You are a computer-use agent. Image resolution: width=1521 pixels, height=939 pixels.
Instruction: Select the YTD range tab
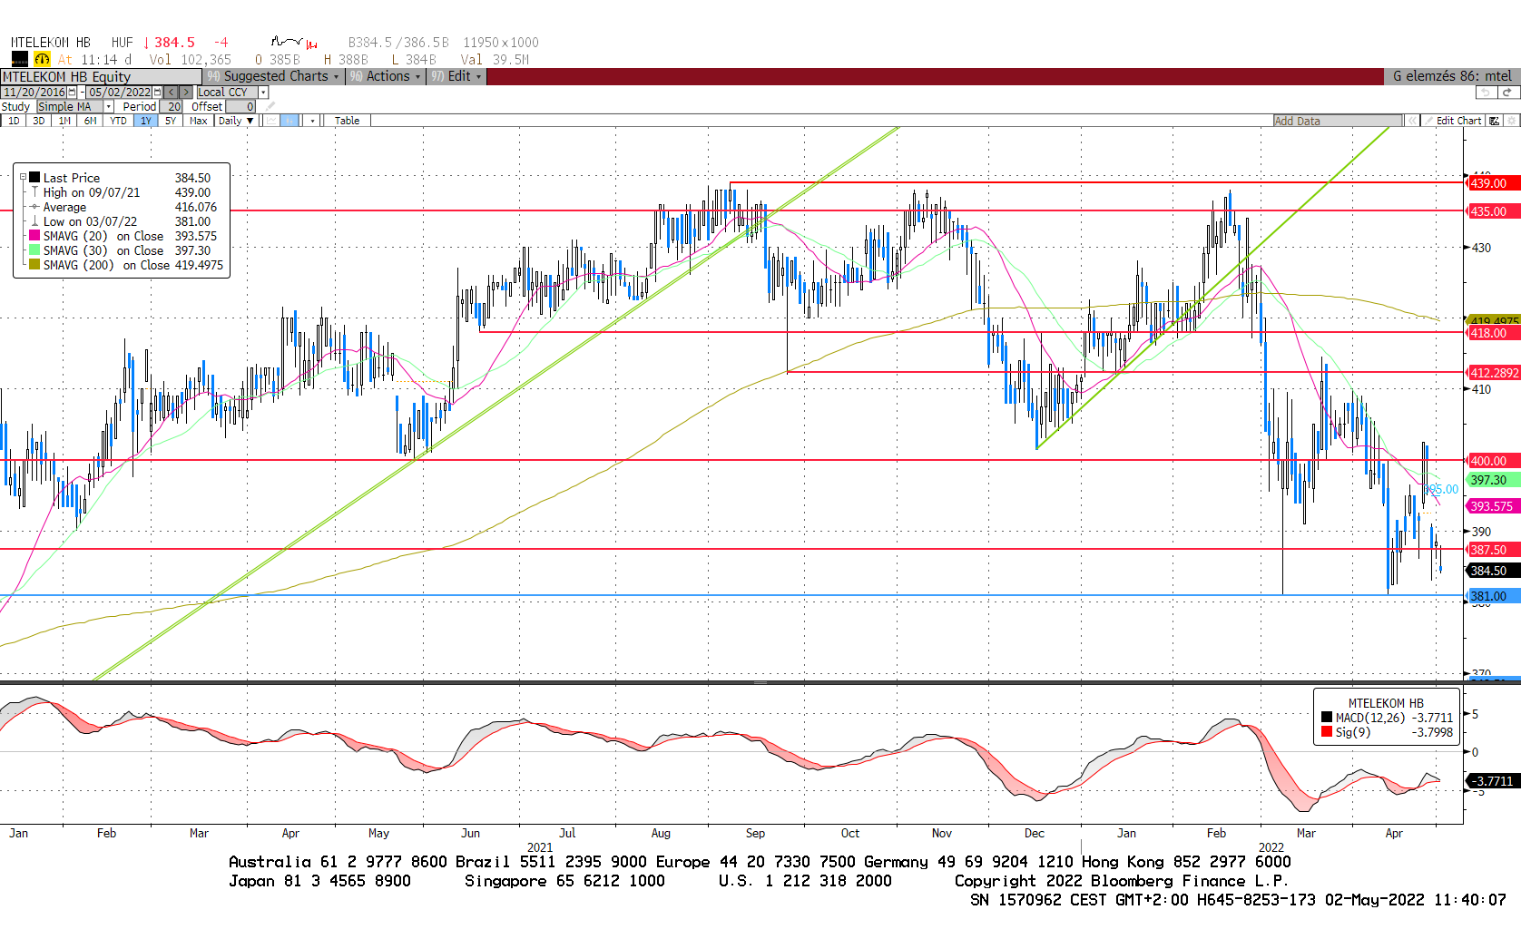118,121
